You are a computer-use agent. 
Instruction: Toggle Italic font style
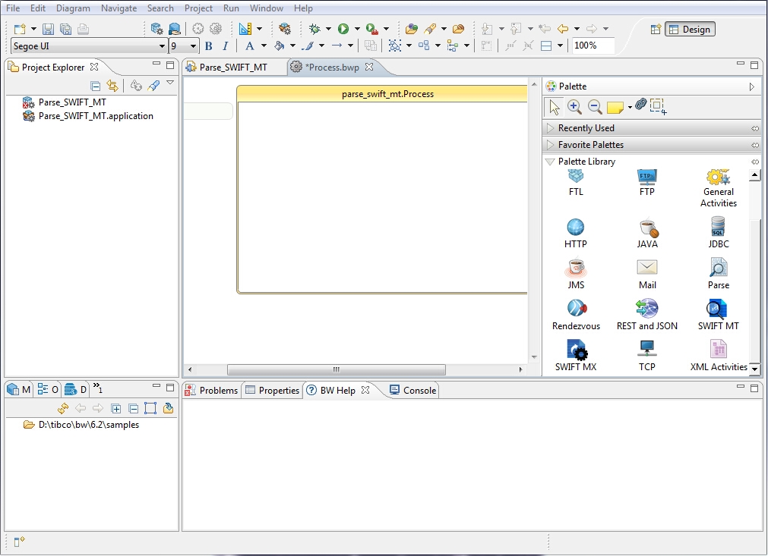pos(226,46)
